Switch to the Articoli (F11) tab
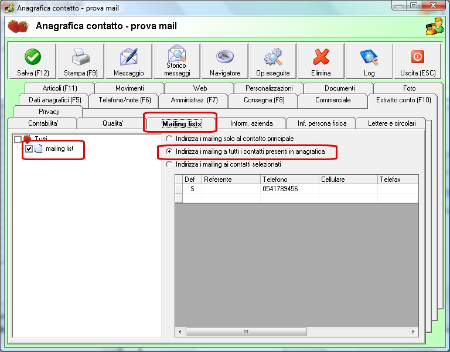Image resolution: width=450 pixels, height=352 pixels. 60,88
